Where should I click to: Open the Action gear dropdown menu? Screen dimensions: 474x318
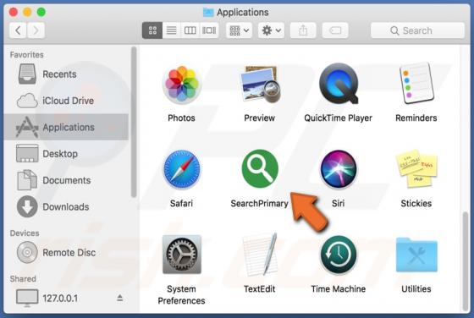tap(271, 30)
